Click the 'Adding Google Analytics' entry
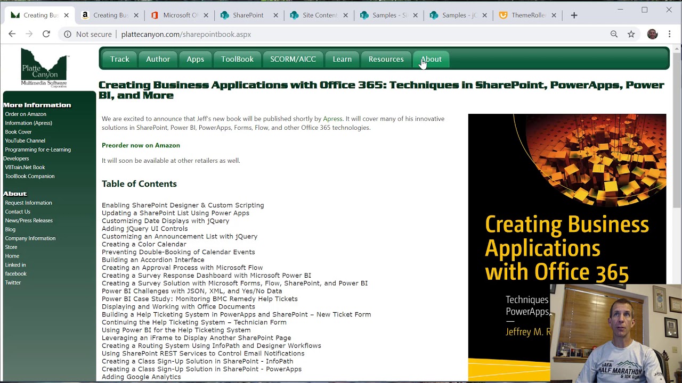 click(141, 377)
